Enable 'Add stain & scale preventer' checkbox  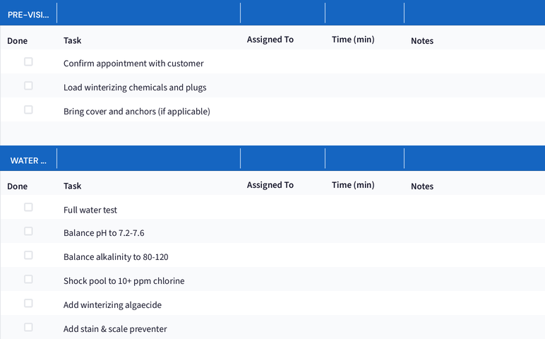(x=28, y=328)
